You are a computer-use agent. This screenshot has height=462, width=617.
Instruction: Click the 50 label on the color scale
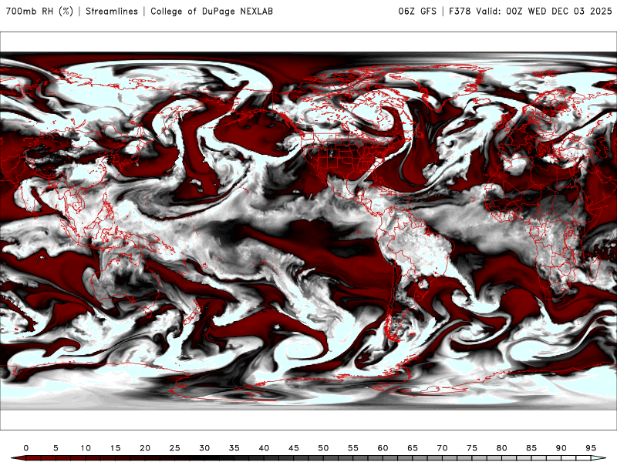(323, 448)
